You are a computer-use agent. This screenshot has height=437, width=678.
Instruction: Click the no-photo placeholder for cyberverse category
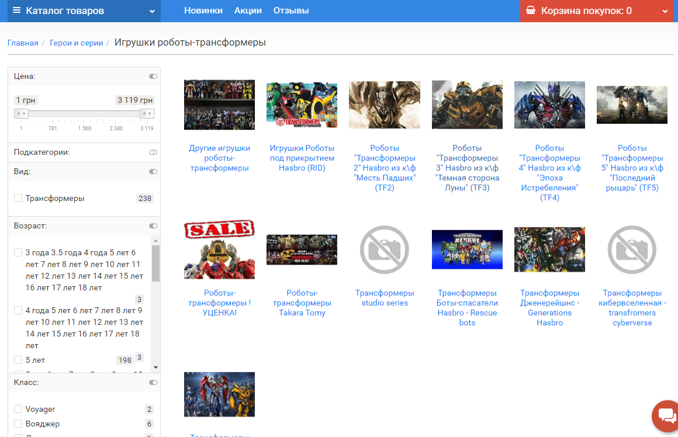(x=632, y=249)
